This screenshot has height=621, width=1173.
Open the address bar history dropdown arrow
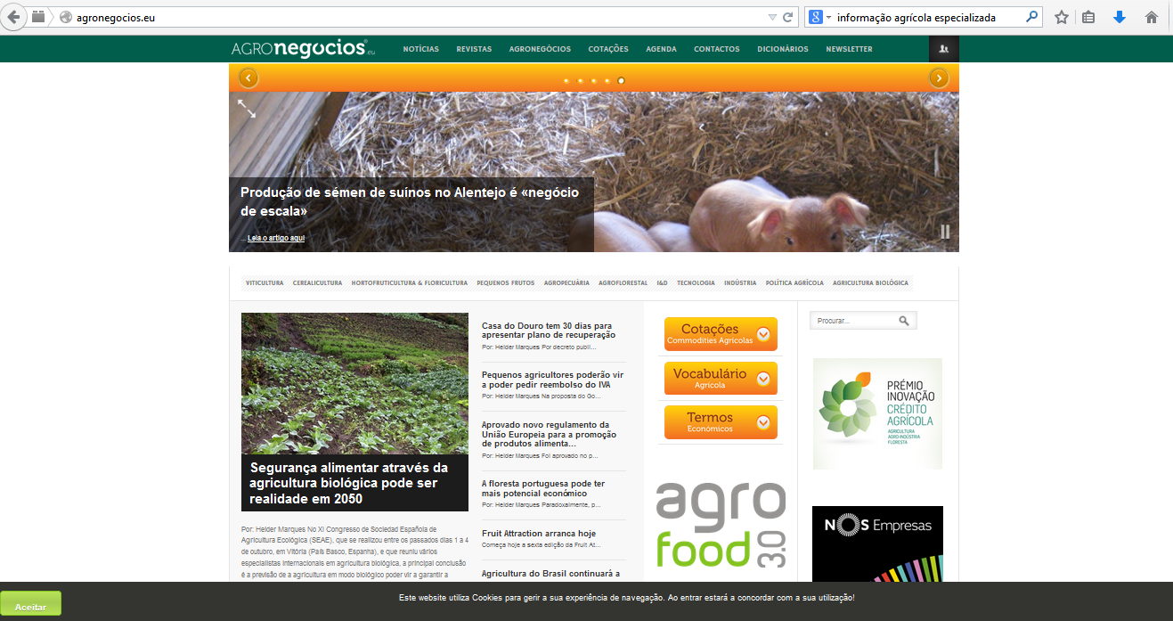click(x=772, y=17)
